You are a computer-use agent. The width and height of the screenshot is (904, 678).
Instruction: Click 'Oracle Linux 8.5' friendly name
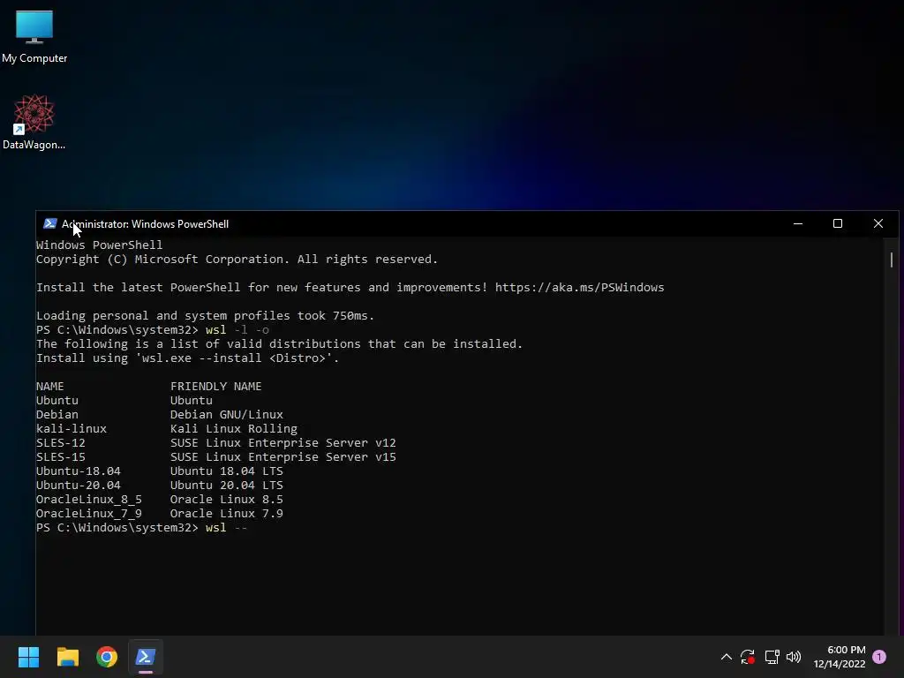point(227,500)
